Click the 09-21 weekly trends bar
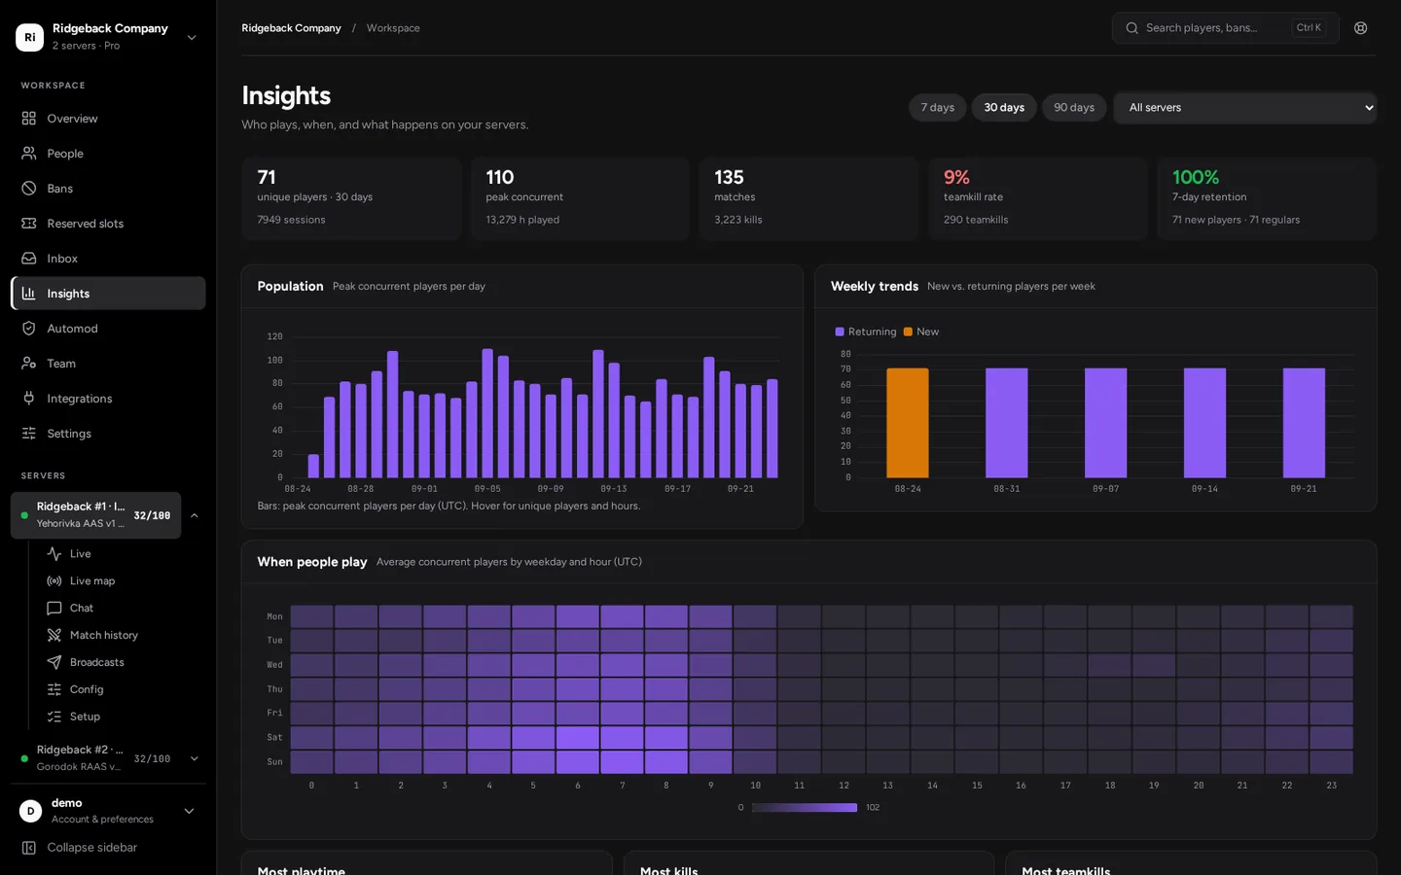 (1304, 423)
